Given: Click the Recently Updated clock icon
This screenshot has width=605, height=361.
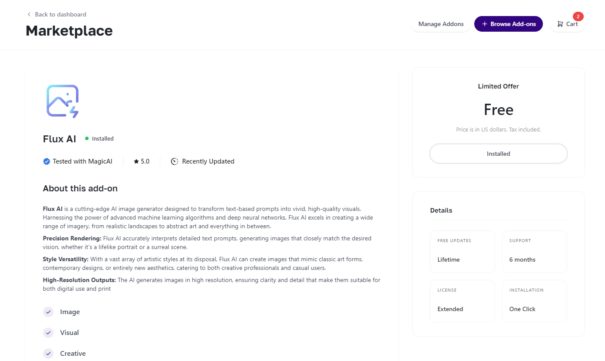Looking at the screenshot, I should (175, 161).
